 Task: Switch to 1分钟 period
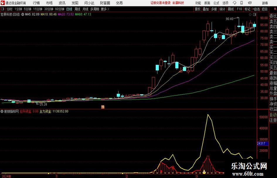[x=18, y=9]
